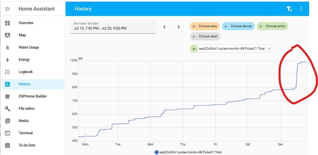Advance to next date range

point(179,27)
